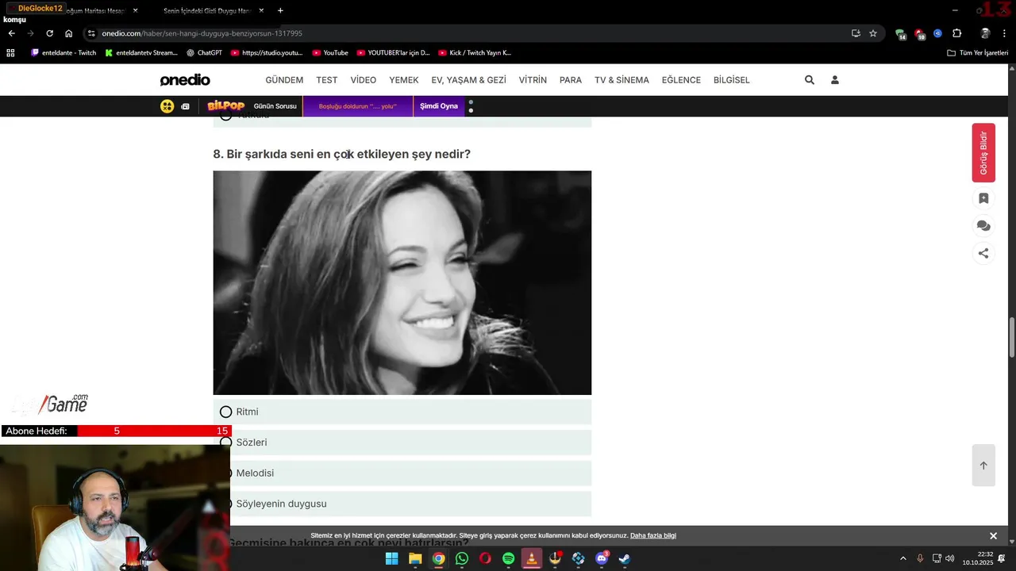Click the browser home icon
Screen dimensions: 1016x571
pos(68,33)
